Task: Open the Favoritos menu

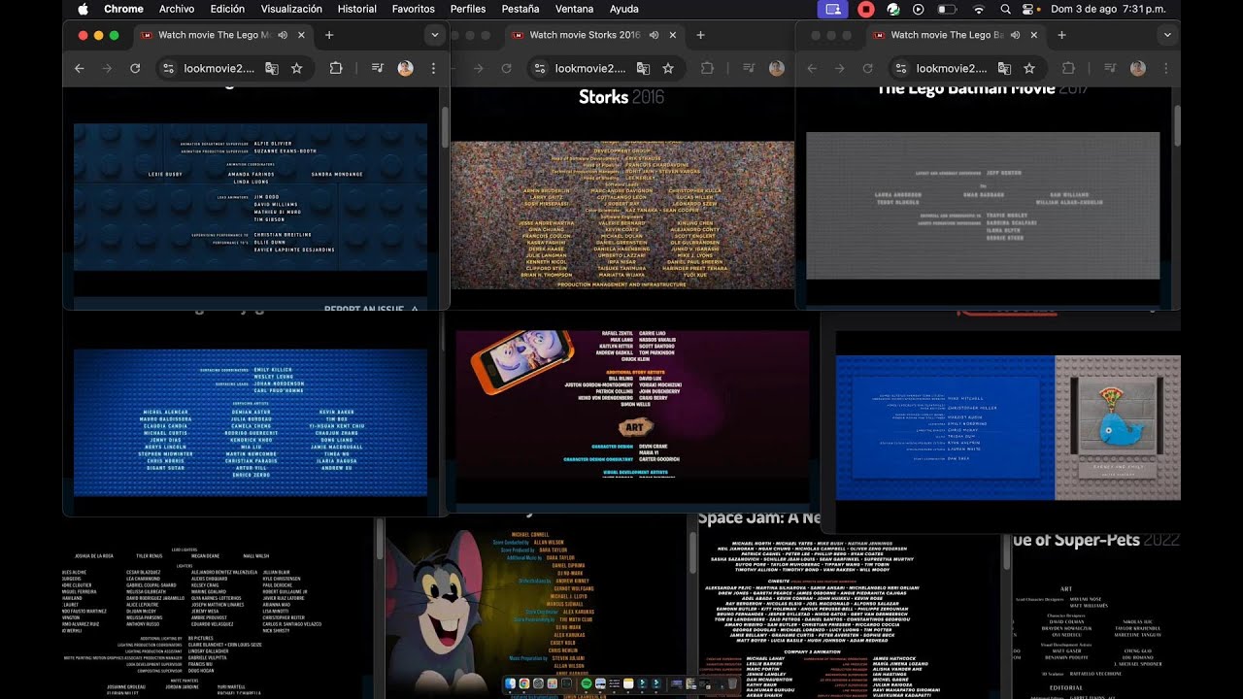Action: (x=414, y=9)
